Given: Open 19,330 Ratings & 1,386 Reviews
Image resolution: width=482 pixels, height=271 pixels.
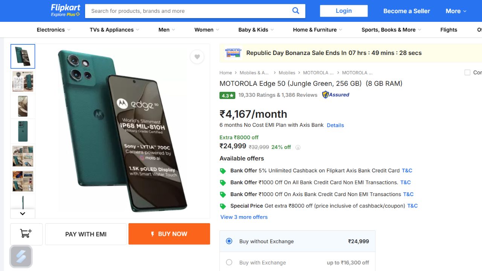Looking at the screenshot, I should (278, 95).
